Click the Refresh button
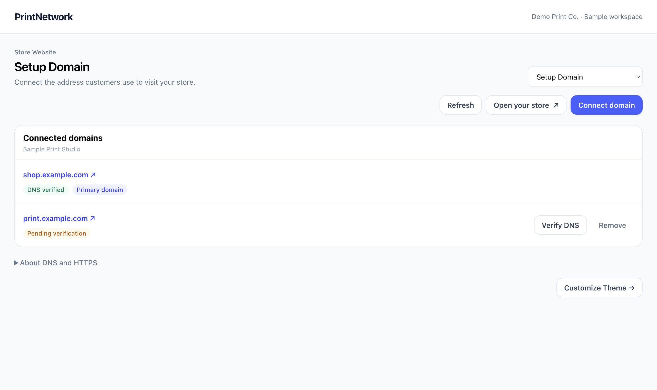Screen dimensions: 657x390 [460, 105]
